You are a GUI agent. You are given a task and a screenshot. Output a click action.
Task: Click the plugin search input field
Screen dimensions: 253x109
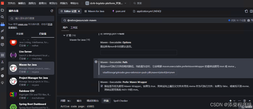pyautogui.click(x=31, y=18)
